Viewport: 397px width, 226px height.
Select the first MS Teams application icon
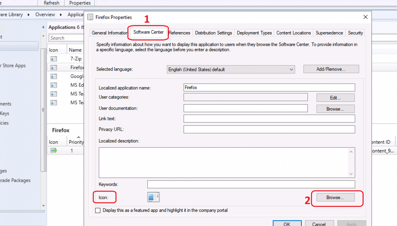54,94
